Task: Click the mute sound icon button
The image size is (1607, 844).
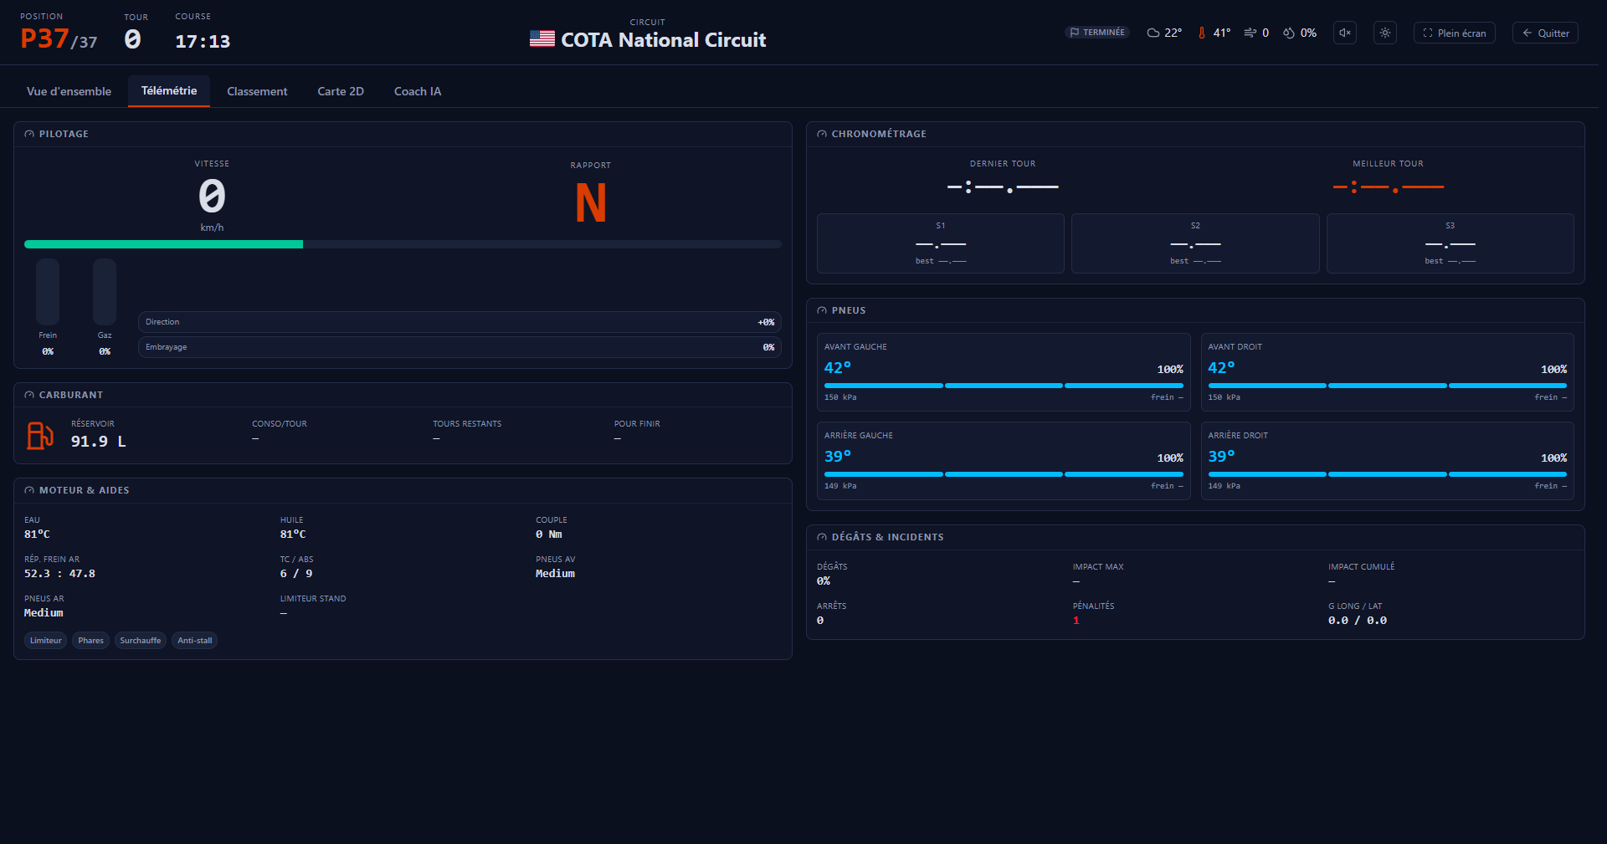Action: pyautogui.click(x=1345, y=33)
